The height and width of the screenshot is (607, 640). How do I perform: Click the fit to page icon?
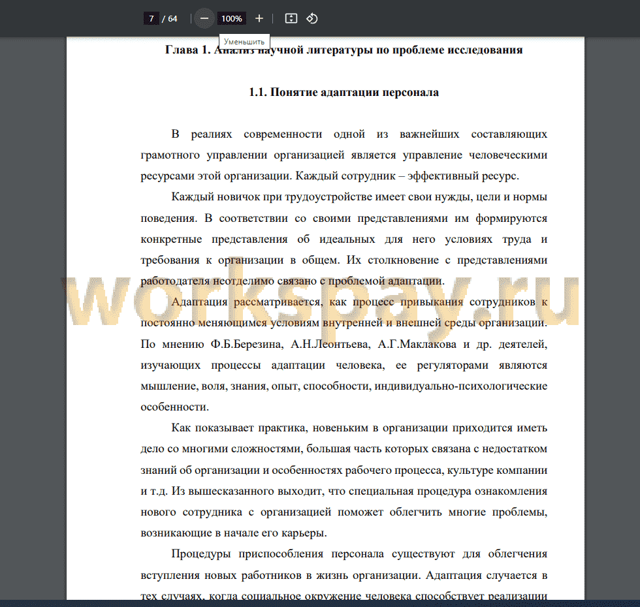(291, 19)
